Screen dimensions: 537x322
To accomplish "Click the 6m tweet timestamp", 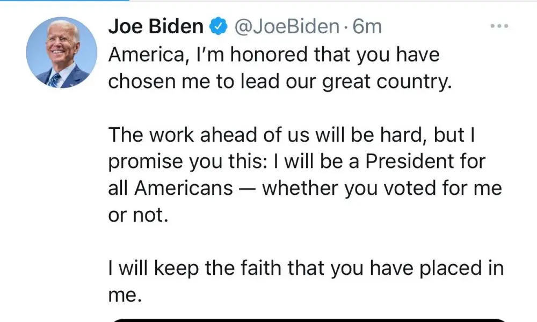I will pyautogui.click(x=367, y=26).
